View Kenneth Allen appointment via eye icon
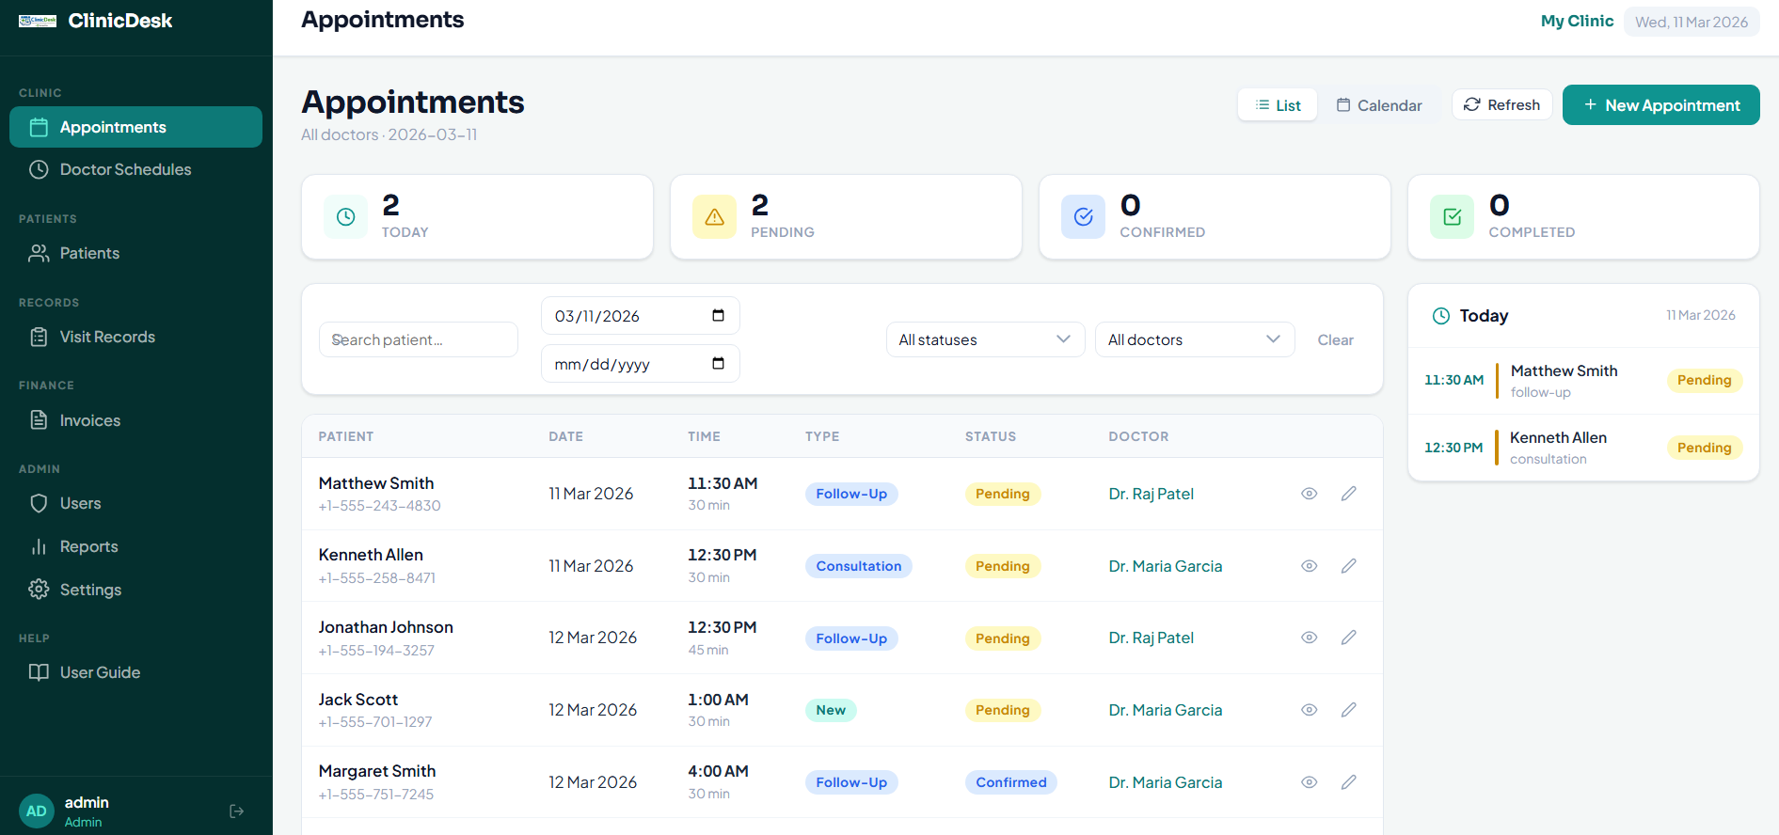 pos(1309,566)
